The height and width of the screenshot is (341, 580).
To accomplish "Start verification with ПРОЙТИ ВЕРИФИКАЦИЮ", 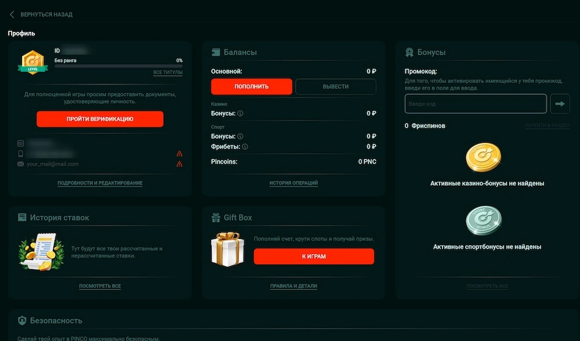I will click(100, 119).
